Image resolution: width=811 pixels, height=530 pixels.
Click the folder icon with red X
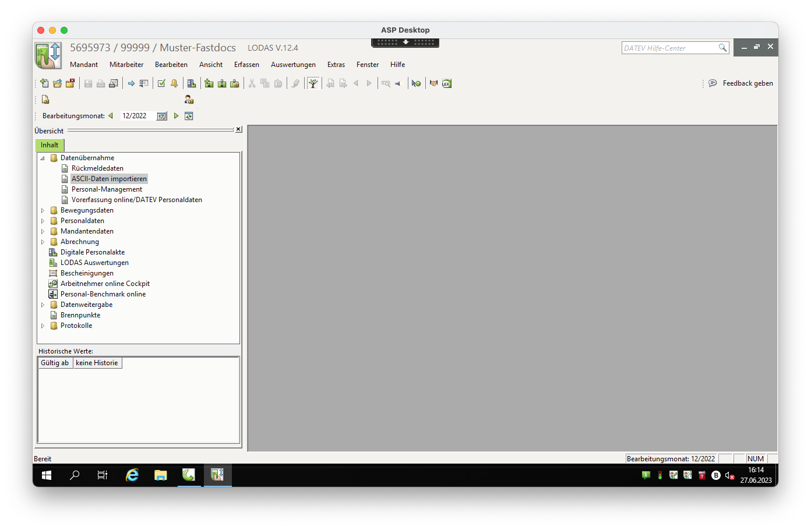click(70, 83)
